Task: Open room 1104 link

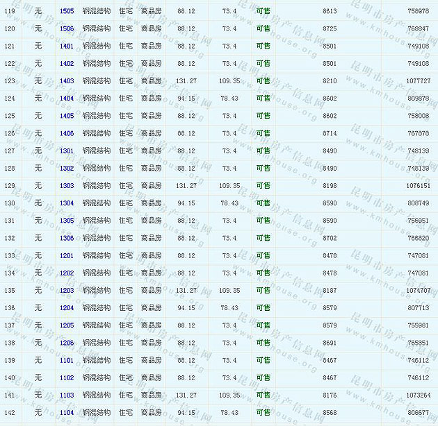Action: (x=67, y=413)
